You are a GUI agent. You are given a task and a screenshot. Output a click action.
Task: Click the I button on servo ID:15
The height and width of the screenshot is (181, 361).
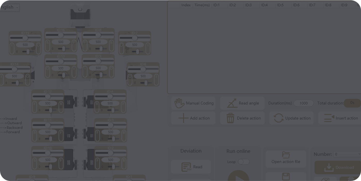pos(12,49)
